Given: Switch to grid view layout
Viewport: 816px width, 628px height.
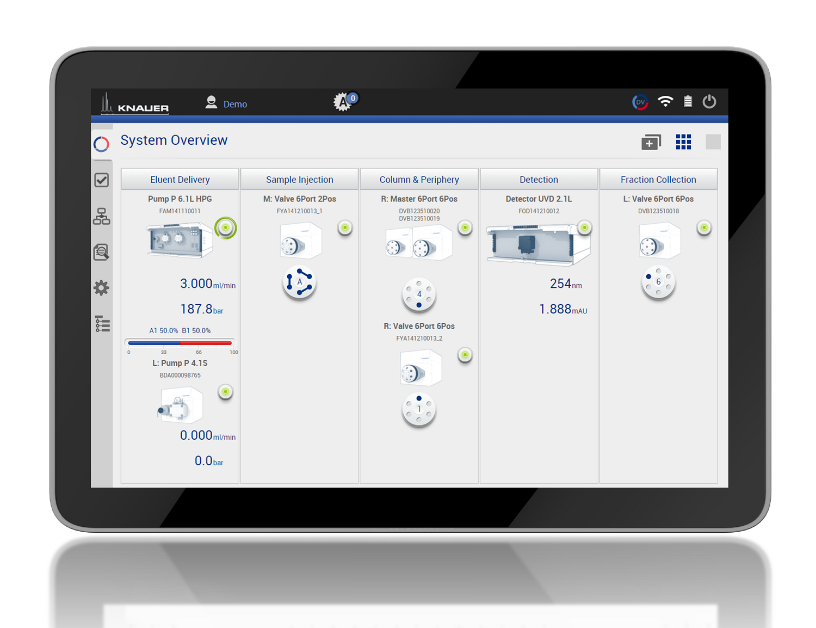Looking at the screenshot, I should (x=683, y=141).
